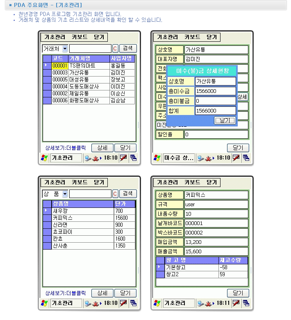Viewport: 291px width, 320px height.
Task: Open Start flag in product detail screen
Action: pos(157,303)
